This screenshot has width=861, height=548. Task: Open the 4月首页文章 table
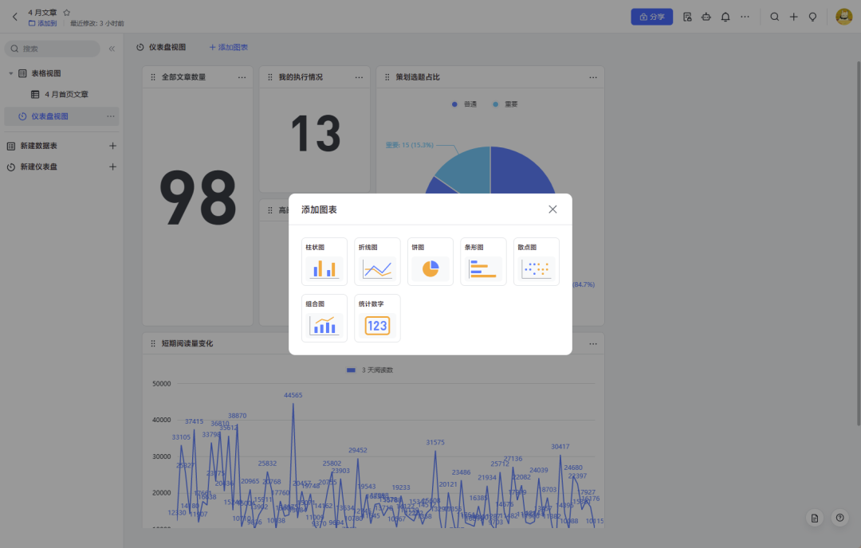66,94
